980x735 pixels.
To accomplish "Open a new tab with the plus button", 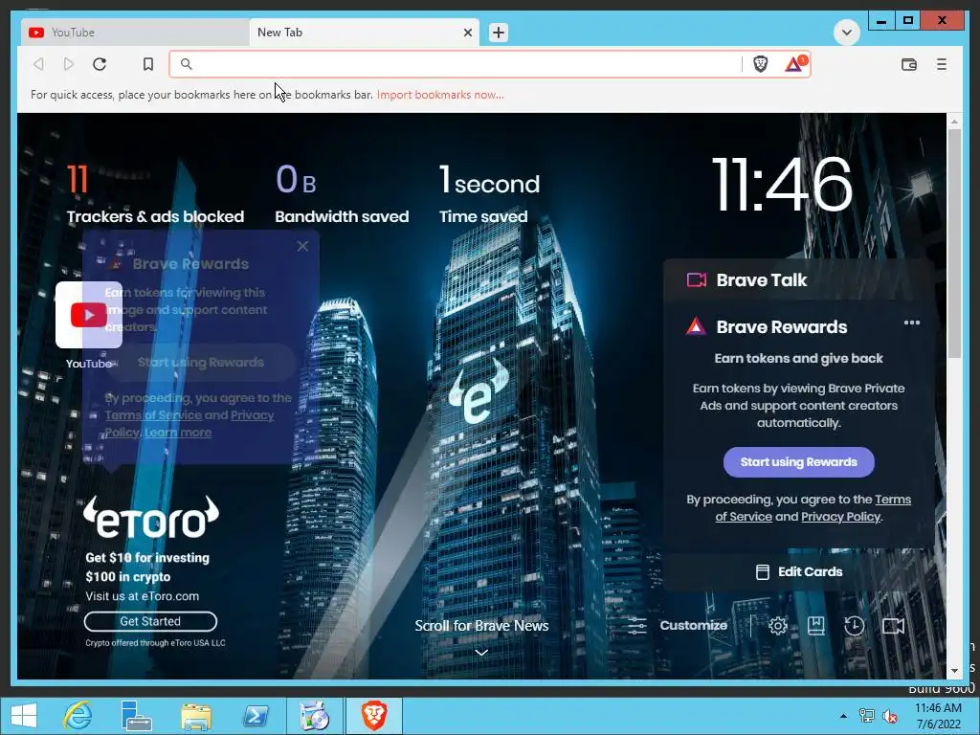I will pos(498,33).
